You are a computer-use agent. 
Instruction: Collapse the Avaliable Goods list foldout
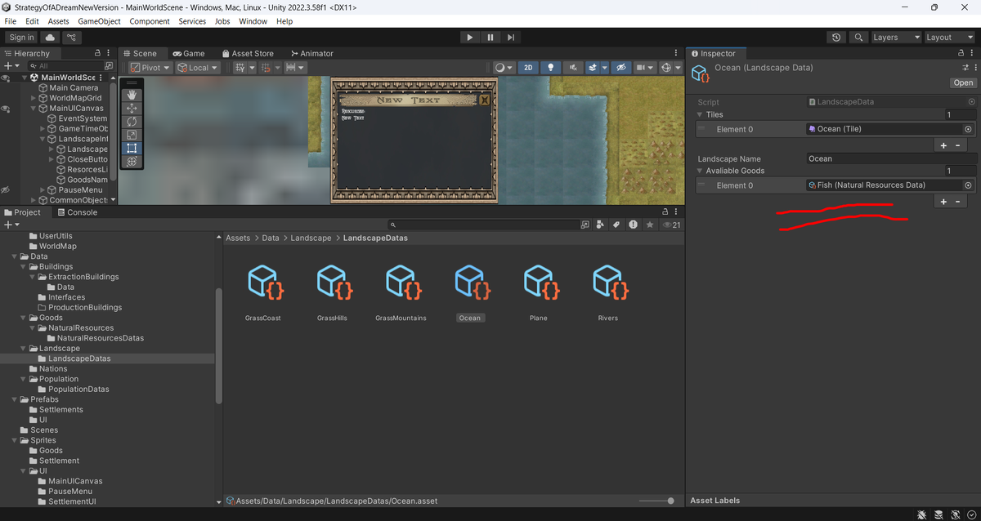click(701, 171)
